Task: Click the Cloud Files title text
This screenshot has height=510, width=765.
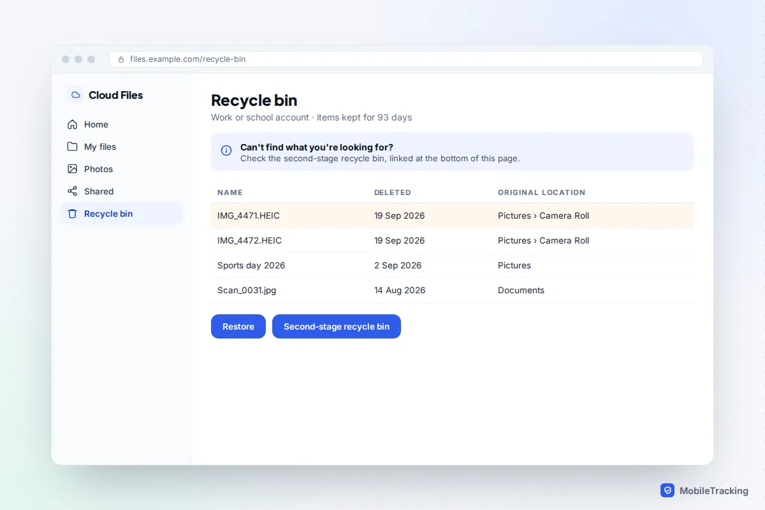Action: tap(116, 95)
